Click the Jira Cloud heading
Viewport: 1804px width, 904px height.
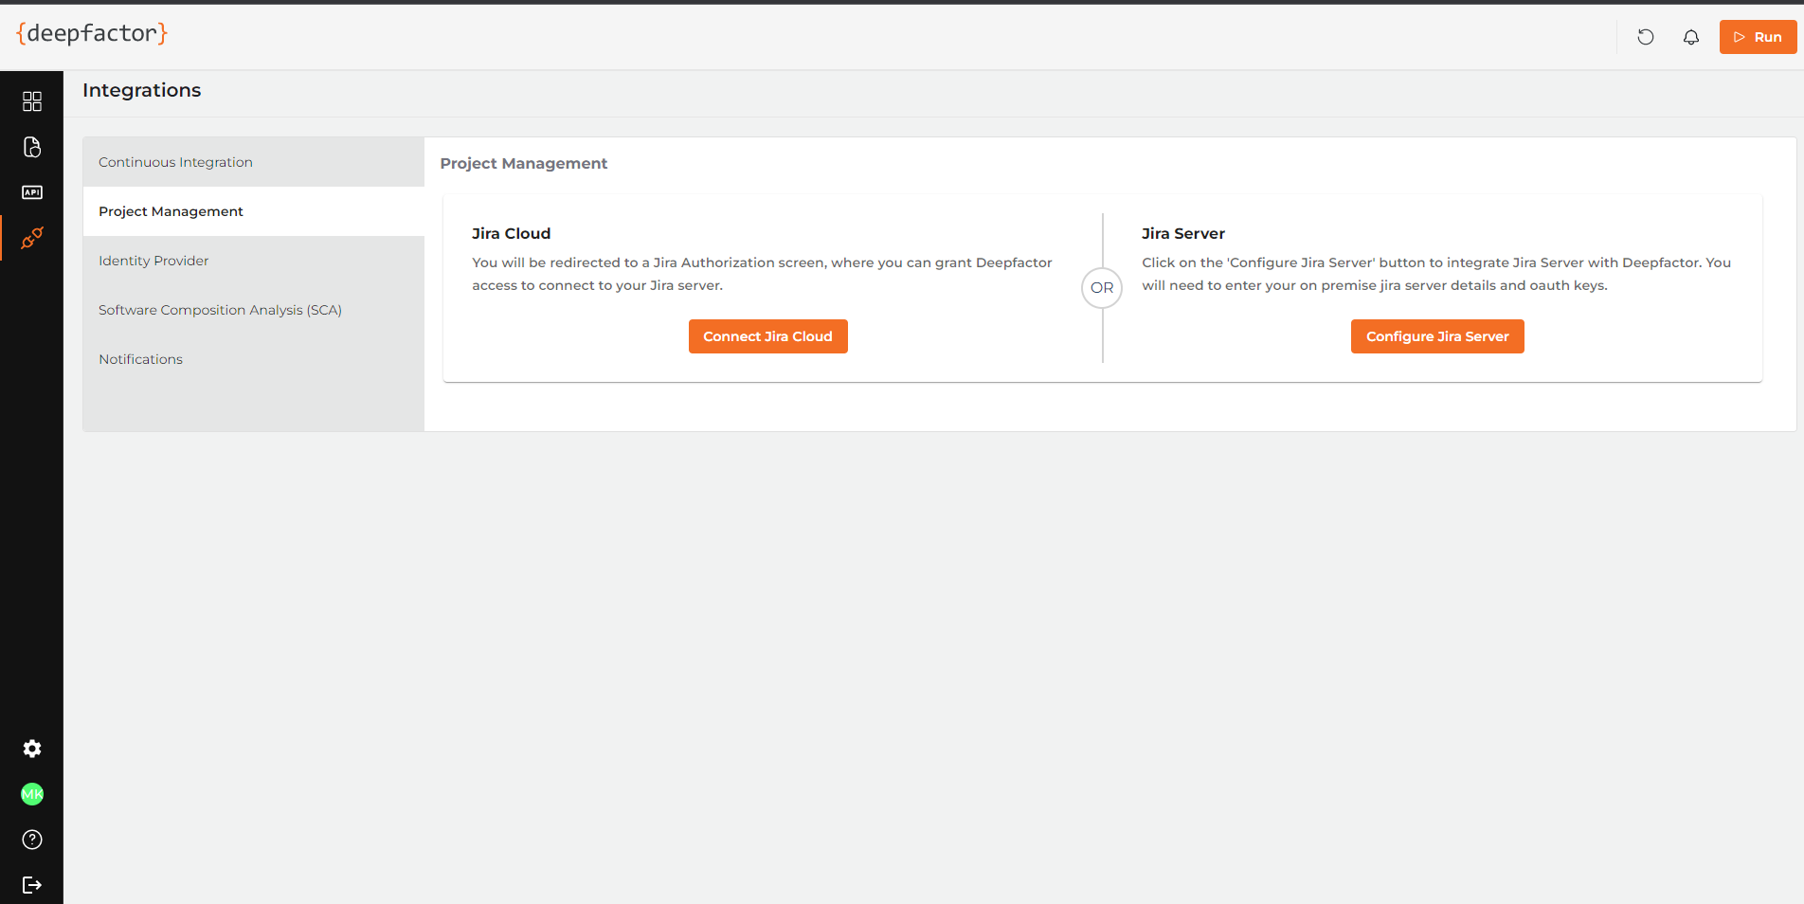512,233
